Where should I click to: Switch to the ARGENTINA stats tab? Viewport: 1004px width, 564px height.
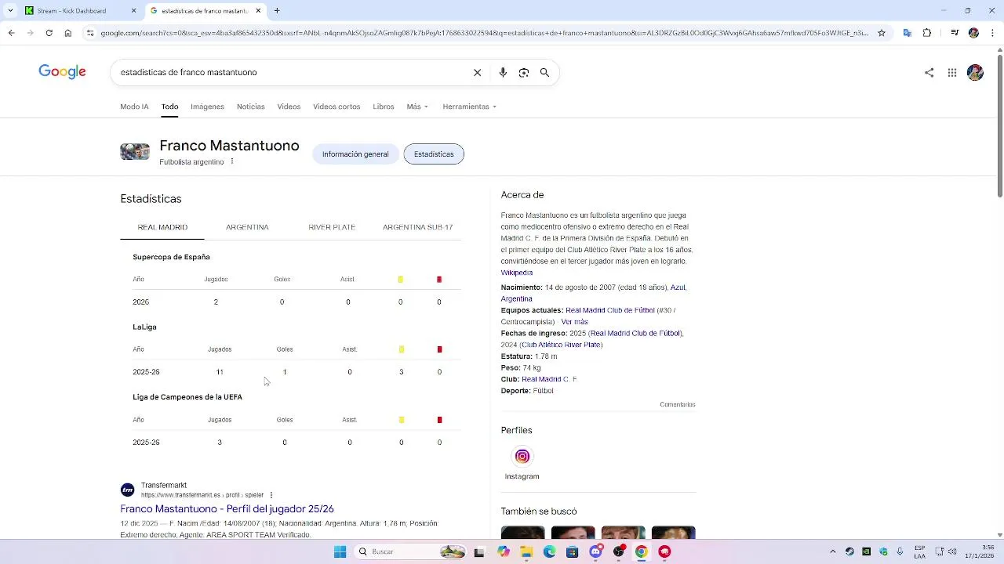click(x=247, y=227)
